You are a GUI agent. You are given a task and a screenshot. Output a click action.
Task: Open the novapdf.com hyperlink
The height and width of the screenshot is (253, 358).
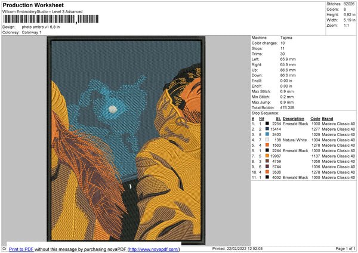pyautogui.click(x=154, y=249)
